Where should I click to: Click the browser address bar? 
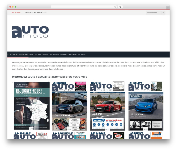(x=84, y=7)
